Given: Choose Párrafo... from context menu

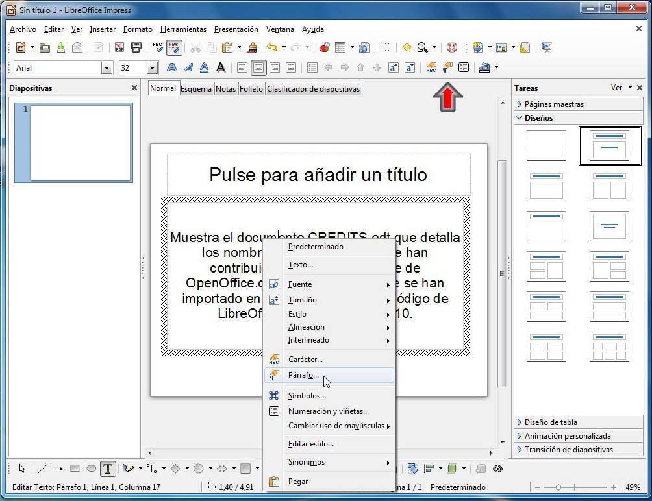Looking at the screenshot, I should pyautogui.click(x=329, y=376).
